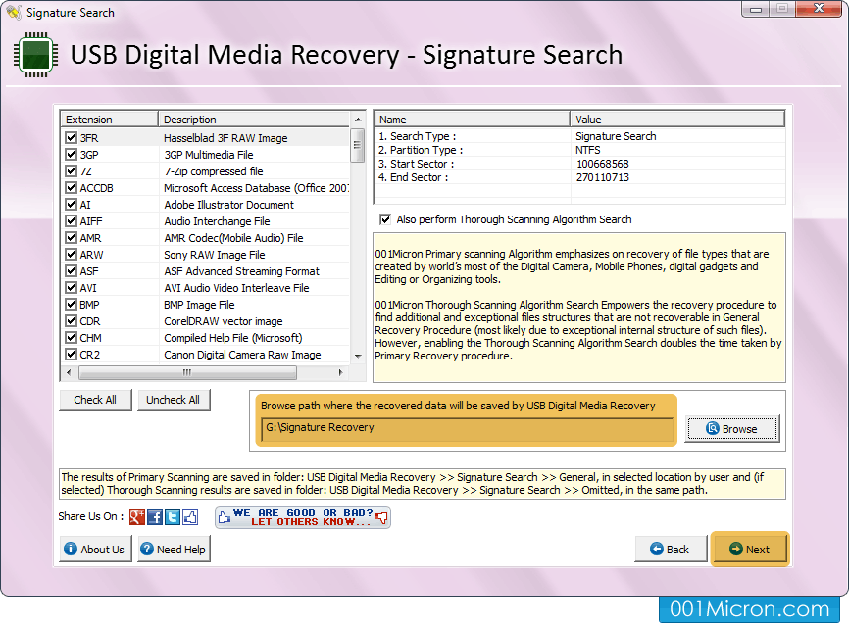Uncheck the AIFF extension checkbox

[71, 221]
